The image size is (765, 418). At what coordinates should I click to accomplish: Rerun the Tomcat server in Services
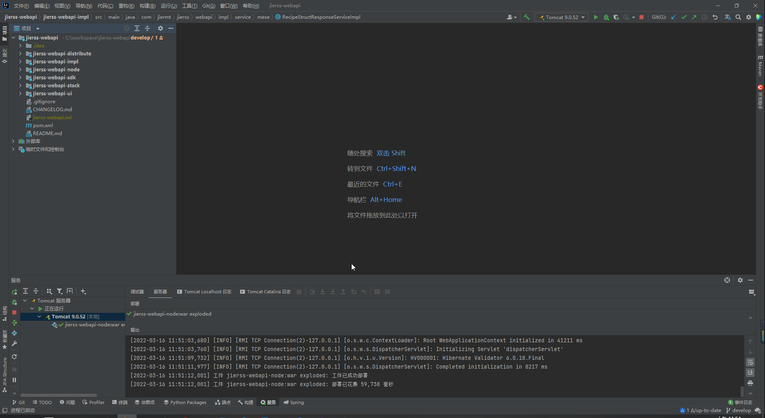tap(14, 292)
